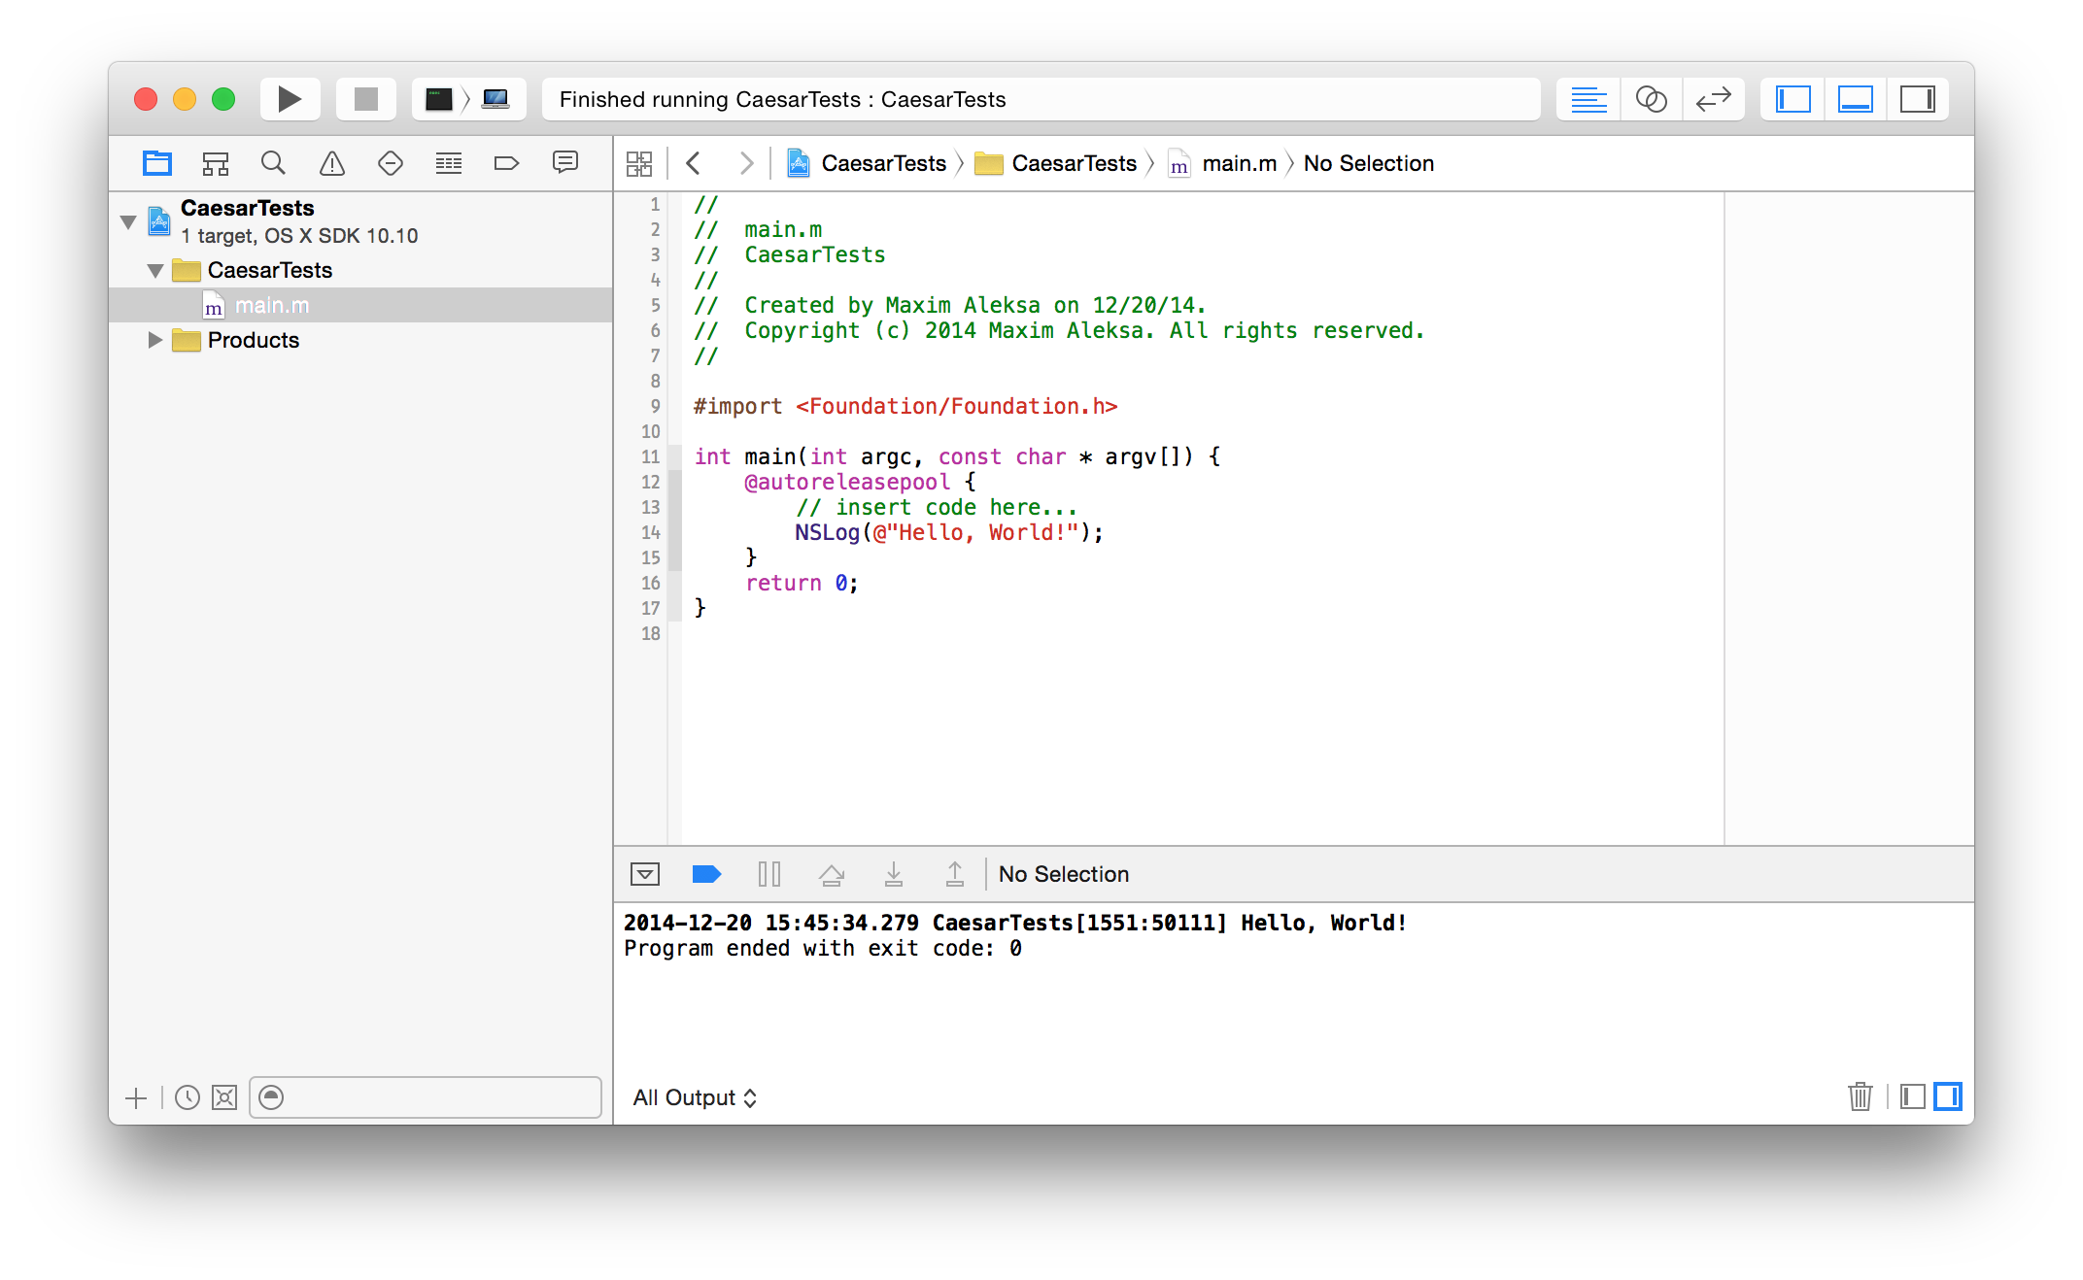Show the Version editor
Screen dimensions: 2083x1280
coord(1713,99)
